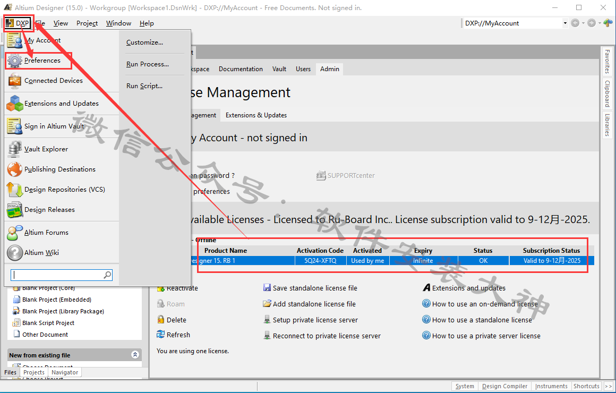Click the SUPPORTcenter icon

point(321,175)
